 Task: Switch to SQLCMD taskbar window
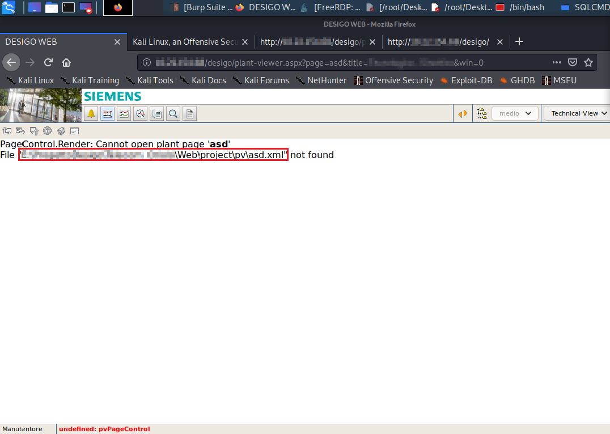click(x=585, y=7)
